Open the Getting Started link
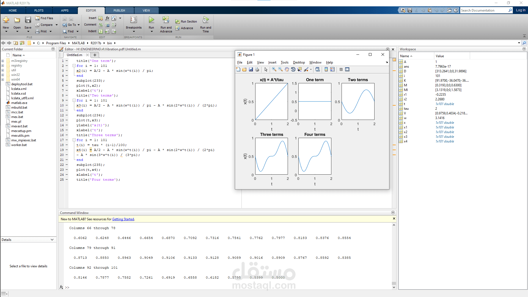 click(x=123, y=219)
